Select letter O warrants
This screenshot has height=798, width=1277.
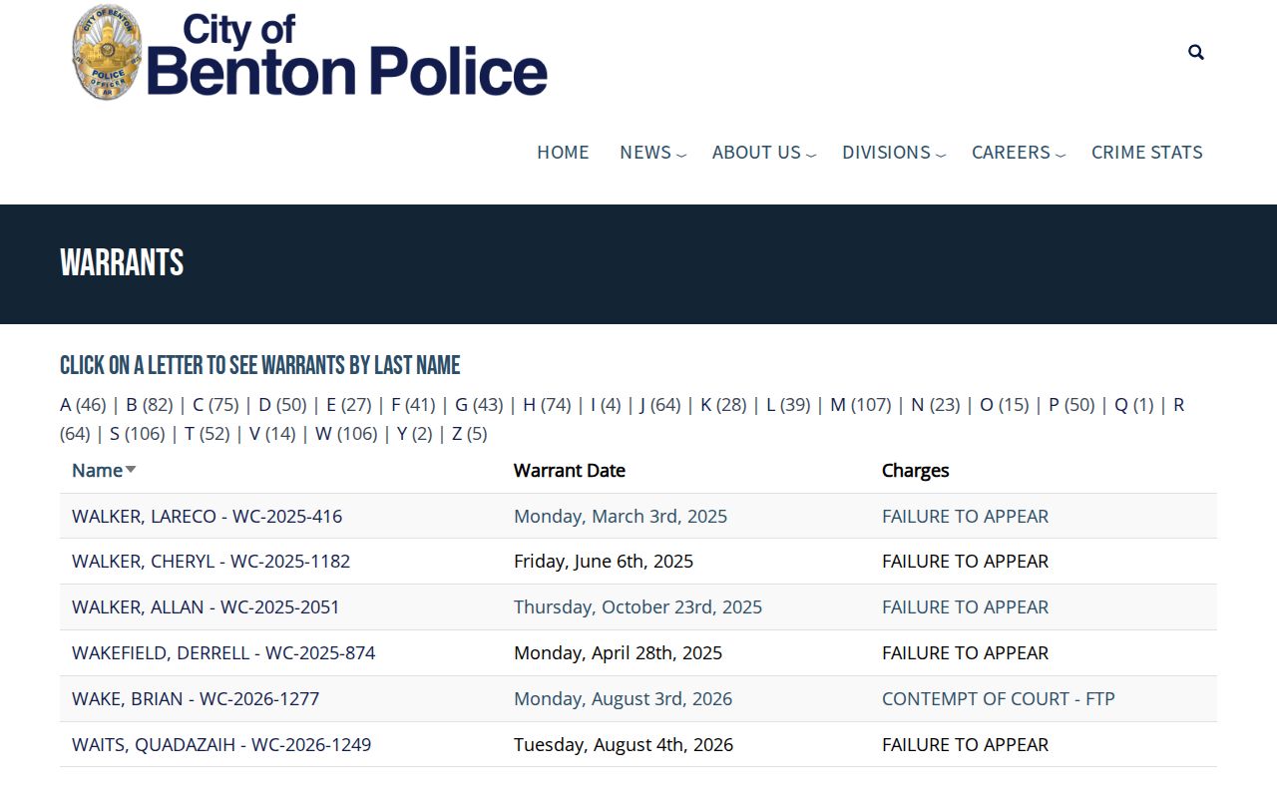pos(987,405)
